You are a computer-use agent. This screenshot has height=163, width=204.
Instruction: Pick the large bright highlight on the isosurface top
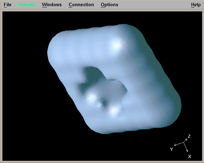pos(115,45)
